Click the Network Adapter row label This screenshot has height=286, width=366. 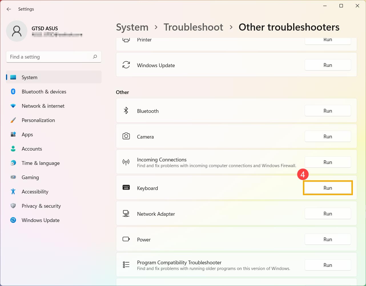[156, 214]
